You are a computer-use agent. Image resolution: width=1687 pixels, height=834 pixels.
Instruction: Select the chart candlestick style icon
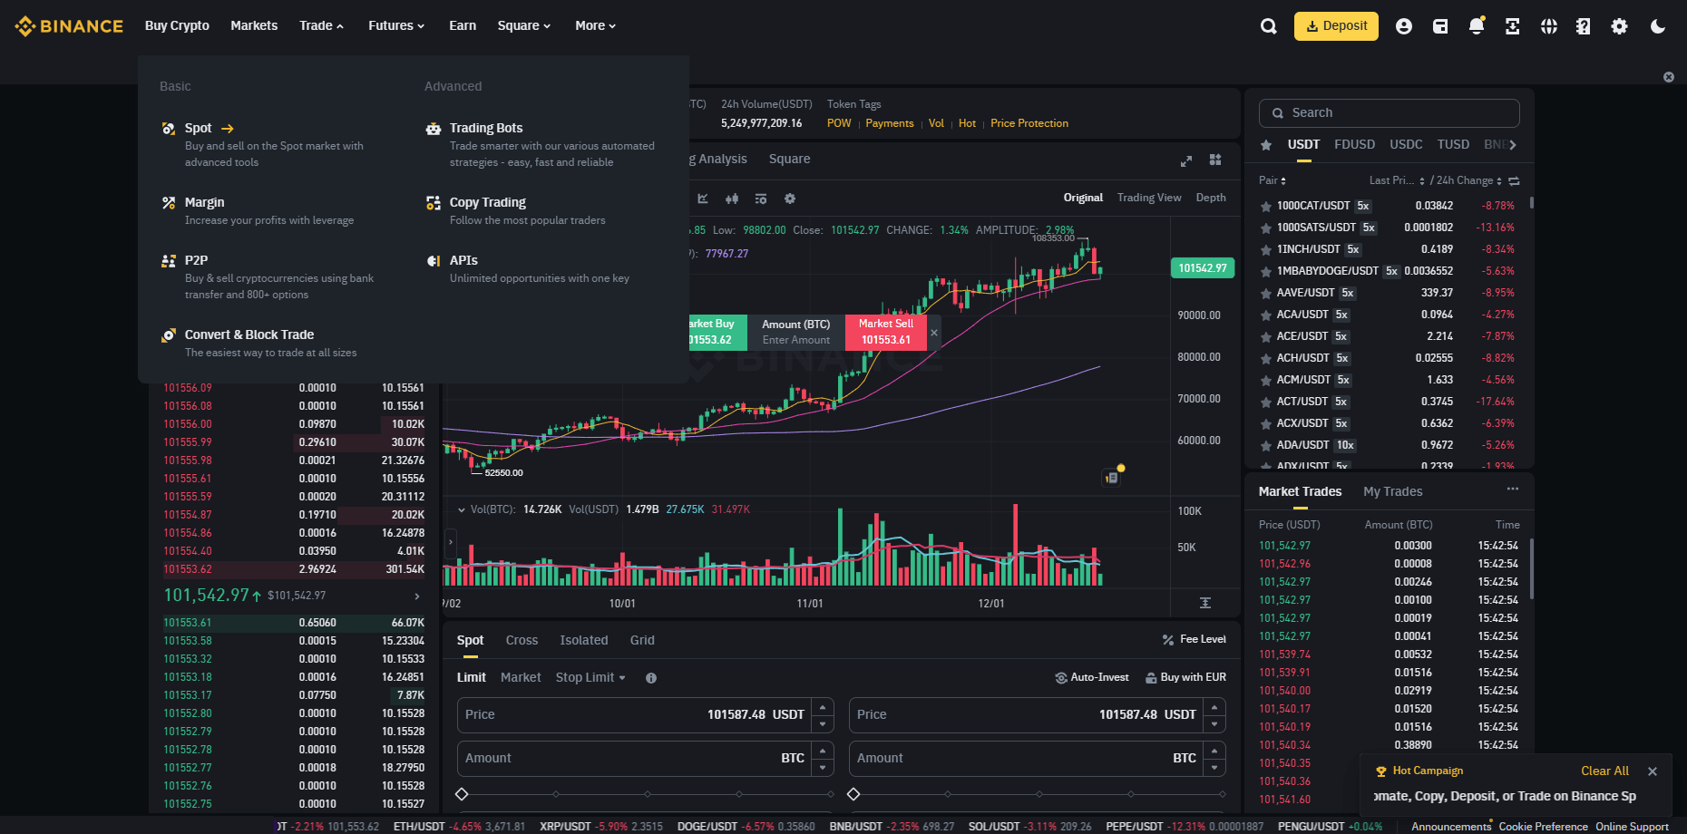click(x=732, y=199)
